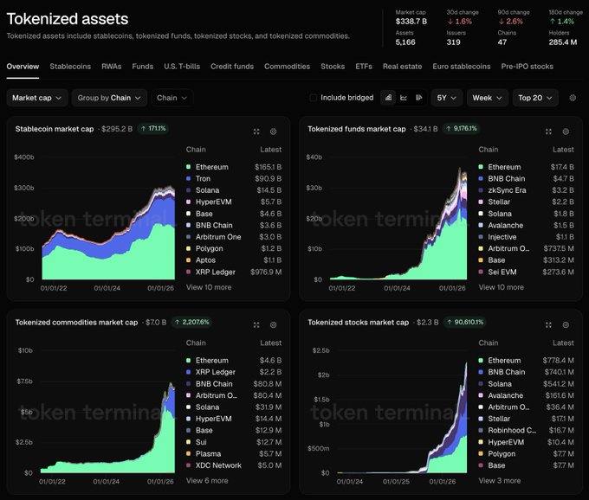This screenshot has height=500, width=589.
Task: Select Arbitrum One row in Stablecoin legend
Action: coord(234,237)
